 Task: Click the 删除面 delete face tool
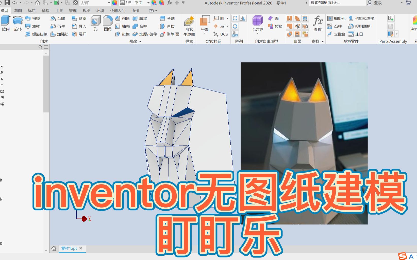[170, 34]
